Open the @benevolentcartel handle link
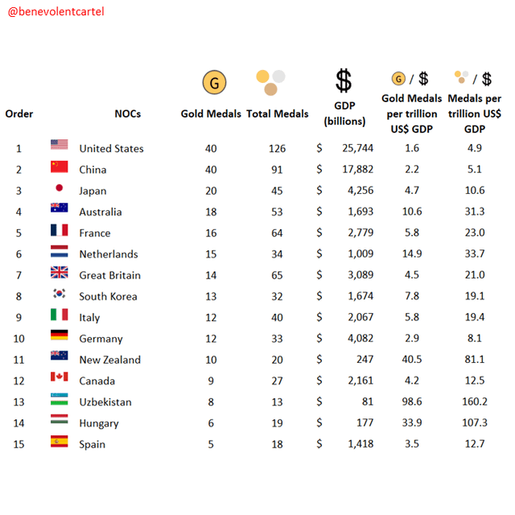 point(56,12)
